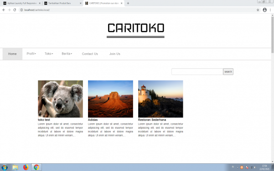Show hidden tray icons arrow
Viewport: 274px width, 171px height.
coord(238,167)
